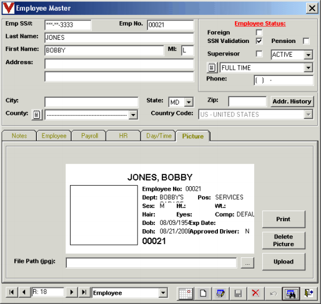Click the record number field R: 18

click(x=47, y=292)
